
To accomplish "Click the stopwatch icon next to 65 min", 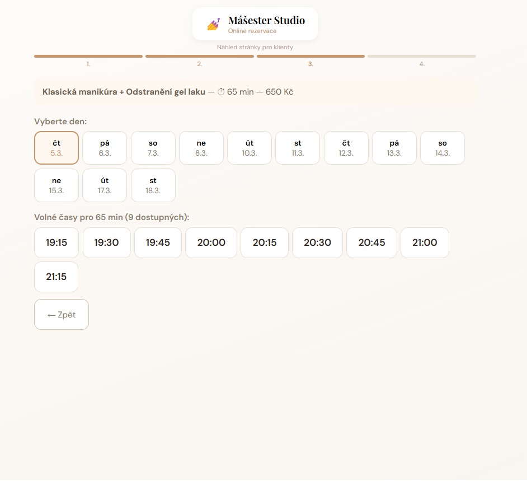I will click(x=220, y=92).
